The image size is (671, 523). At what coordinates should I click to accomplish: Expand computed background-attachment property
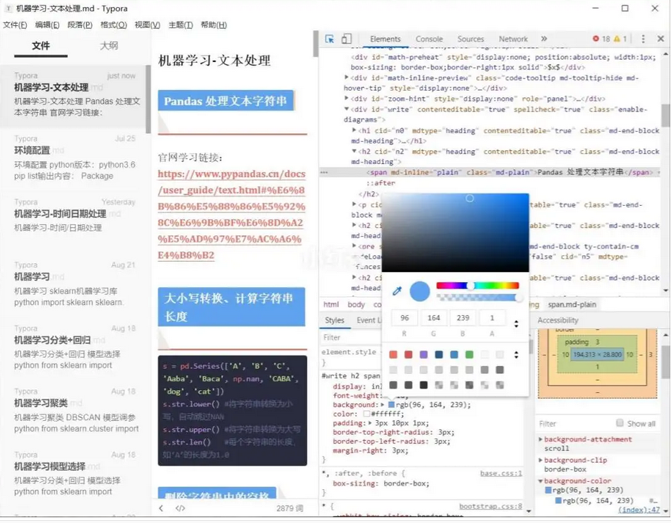[x=541, y=439]
